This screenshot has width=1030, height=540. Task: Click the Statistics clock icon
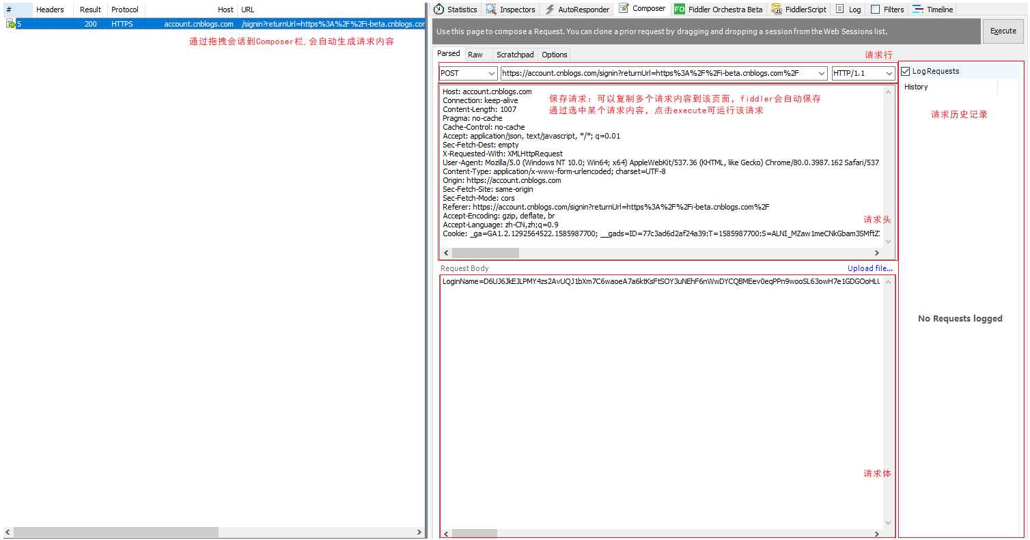[x=439, y=10]
